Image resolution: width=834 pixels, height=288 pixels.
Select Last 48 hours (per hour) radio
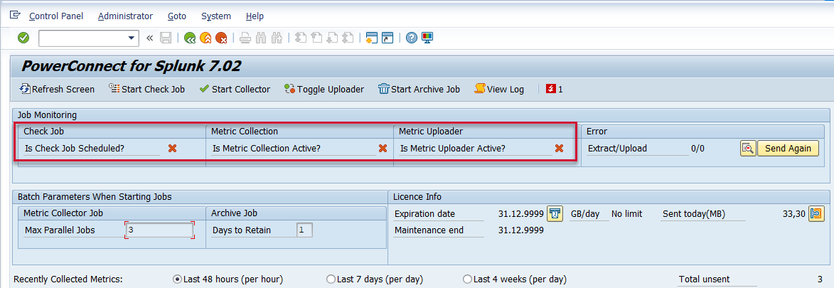coord(178,279)
